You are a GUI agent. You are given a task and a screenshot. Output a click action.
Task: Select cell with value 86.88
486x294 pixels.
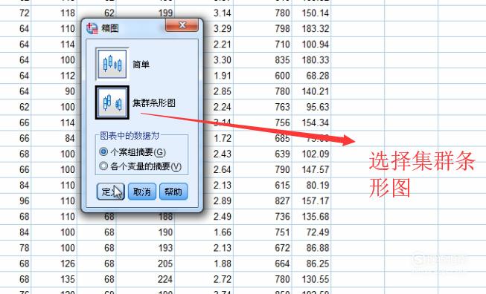312,248
